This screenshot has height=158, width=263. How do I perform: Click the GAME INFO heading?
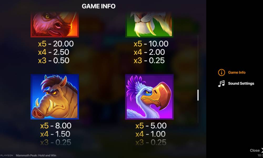click(x=99, y=6)
